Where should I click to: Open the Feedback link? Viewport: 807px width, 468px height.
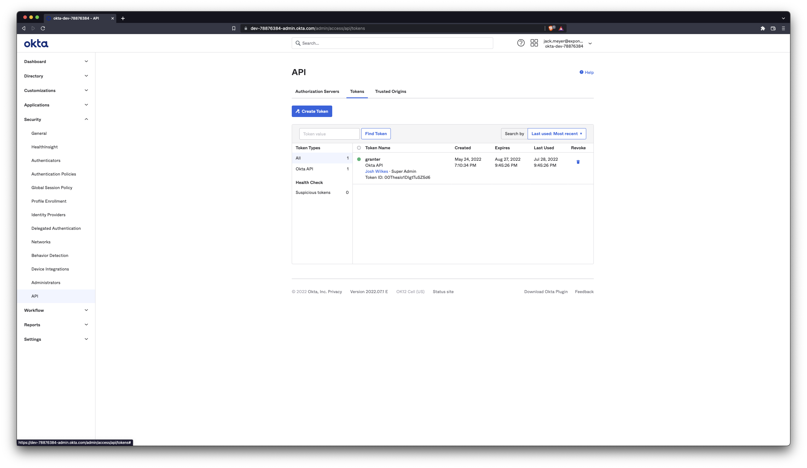tap(584, 292)
